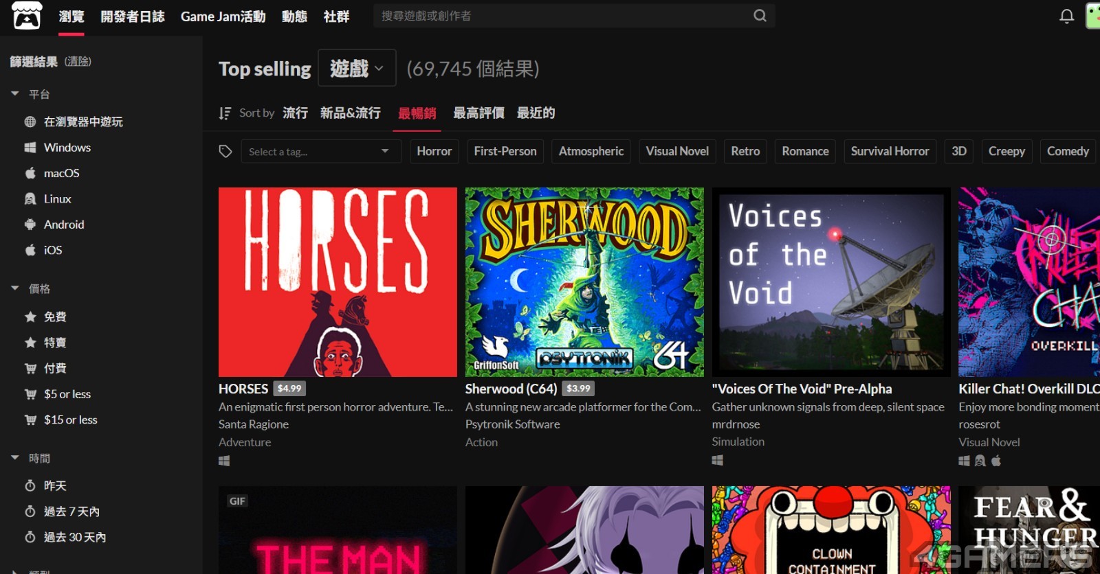Filter by Windows platform
The height and width of the screenshot is (574, 1100).
tap(67, 148)
